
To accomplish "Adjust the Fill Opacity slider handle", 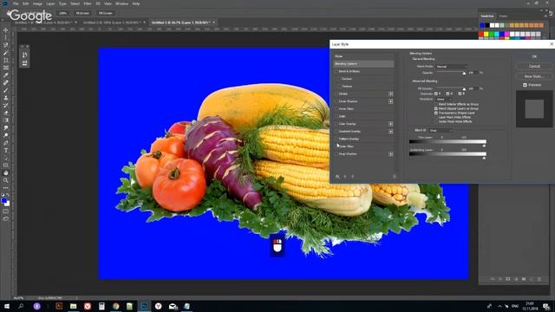I will [x=464, y=88].
